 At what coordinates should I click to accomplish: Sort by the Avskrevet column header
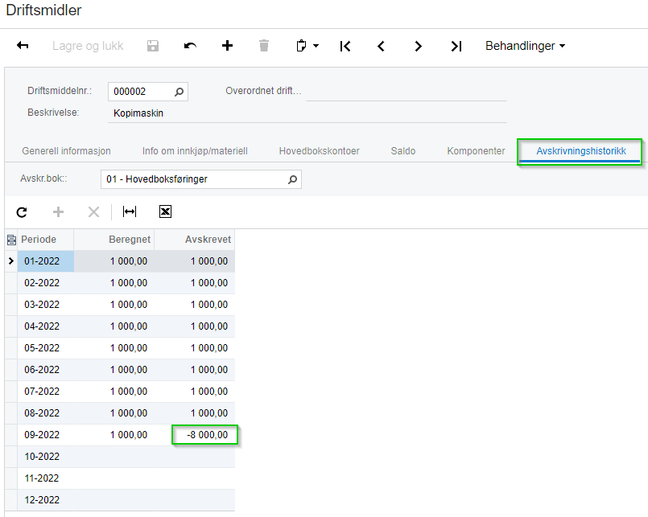point(195,240)
